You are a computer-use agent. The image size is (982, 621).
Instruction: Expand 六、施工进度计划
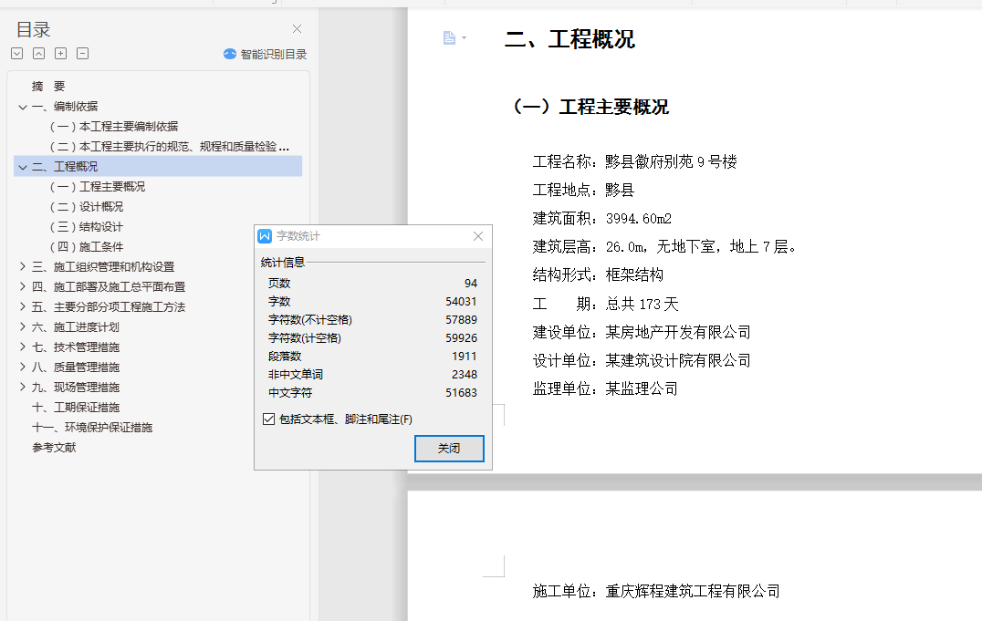point(23,326)
